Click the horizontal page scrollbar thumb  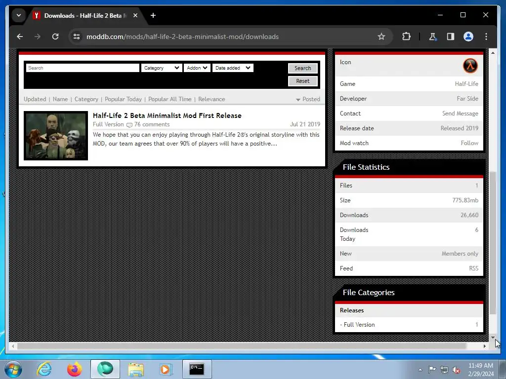[x=242, y=346]
